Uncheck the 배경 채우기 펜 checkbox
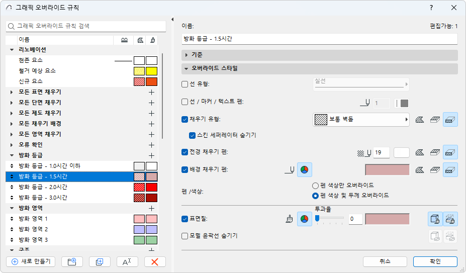 pos(184,169)
